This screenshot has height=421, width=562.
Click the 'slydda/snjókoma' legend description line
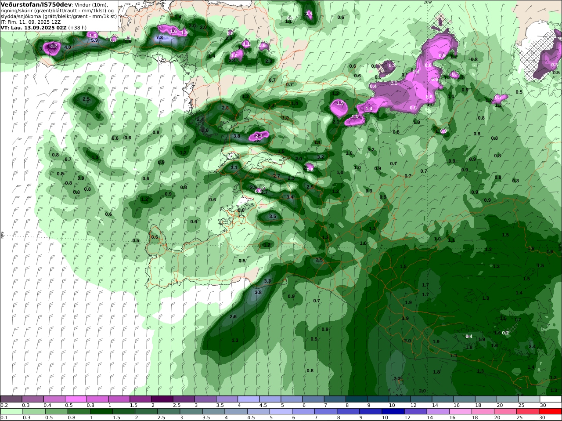point(59,16)
